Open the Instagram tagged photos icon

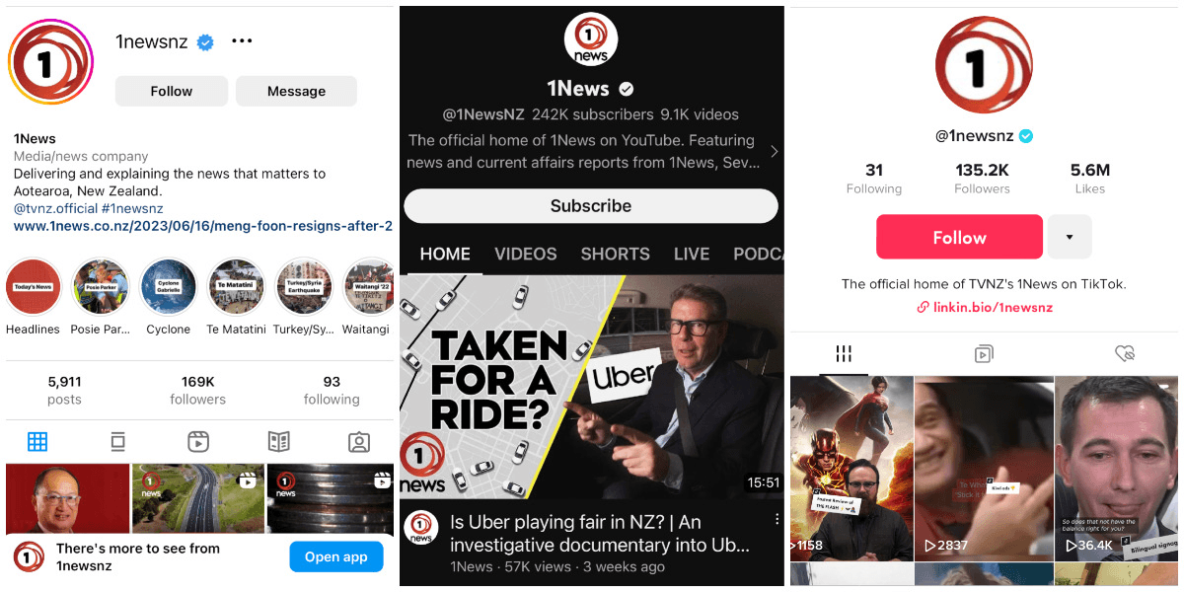[359, 441]
